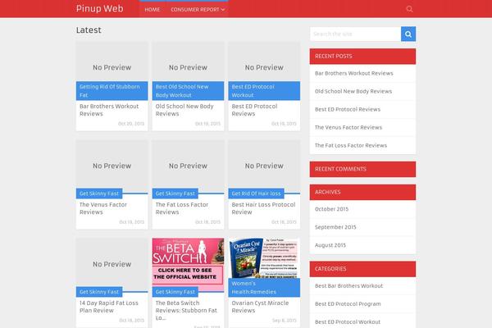Click No Preview thumbnail of Old School New Body card
The image size is (492, 328).
click(188, 61)
